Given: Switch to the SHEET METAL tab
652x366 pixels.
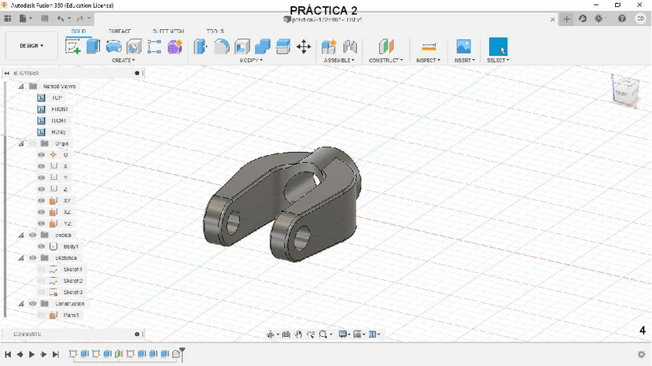Looking at the screenshot, I should [x=168, y=31].
